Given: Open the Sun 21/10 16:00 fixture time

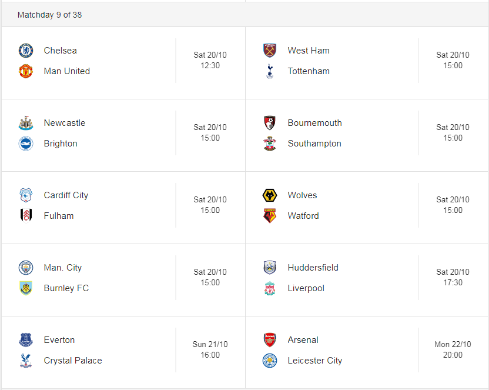Looking at the screenshot, I should tap(210, 350).
